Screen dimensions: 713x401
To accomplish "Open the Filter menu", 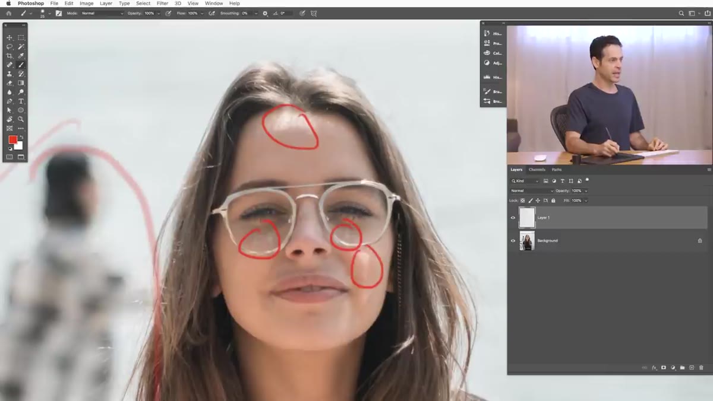I will pyautogui.click(x=162, y=4).
